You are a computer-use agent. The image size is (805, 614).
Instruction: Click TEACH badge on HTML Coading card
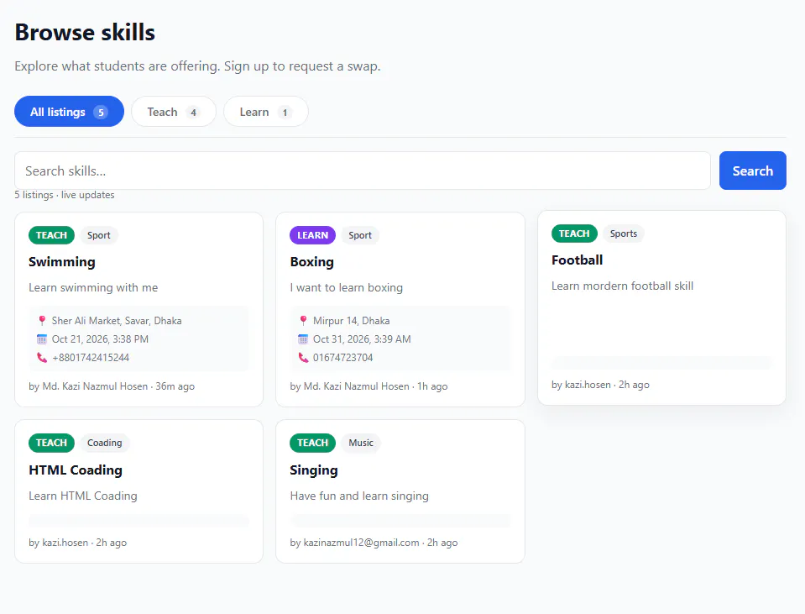[x=51, y=443]
